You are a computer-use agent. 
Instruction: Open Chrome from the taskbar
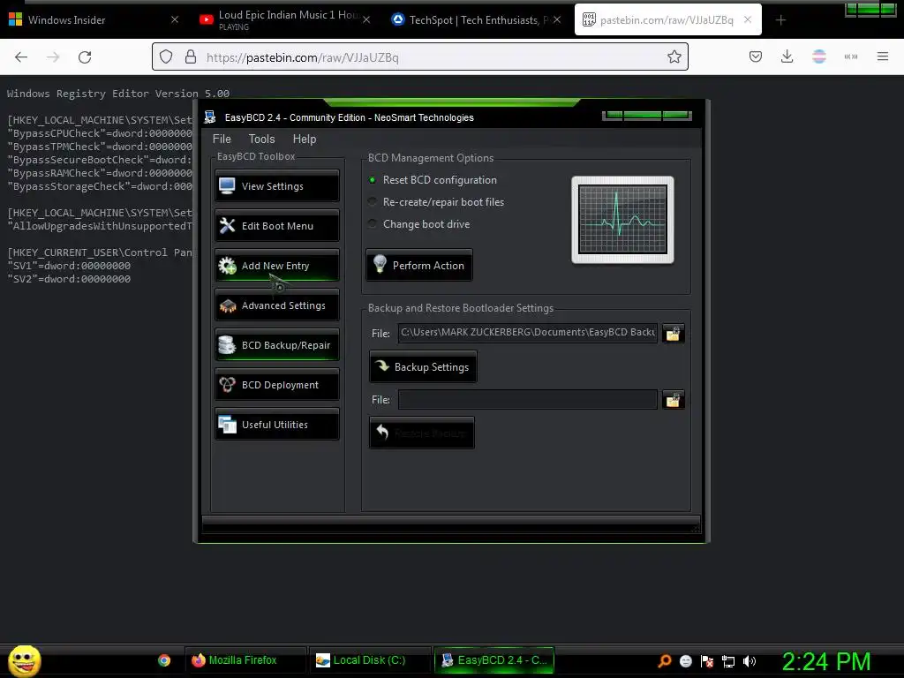tap(164, 660)
